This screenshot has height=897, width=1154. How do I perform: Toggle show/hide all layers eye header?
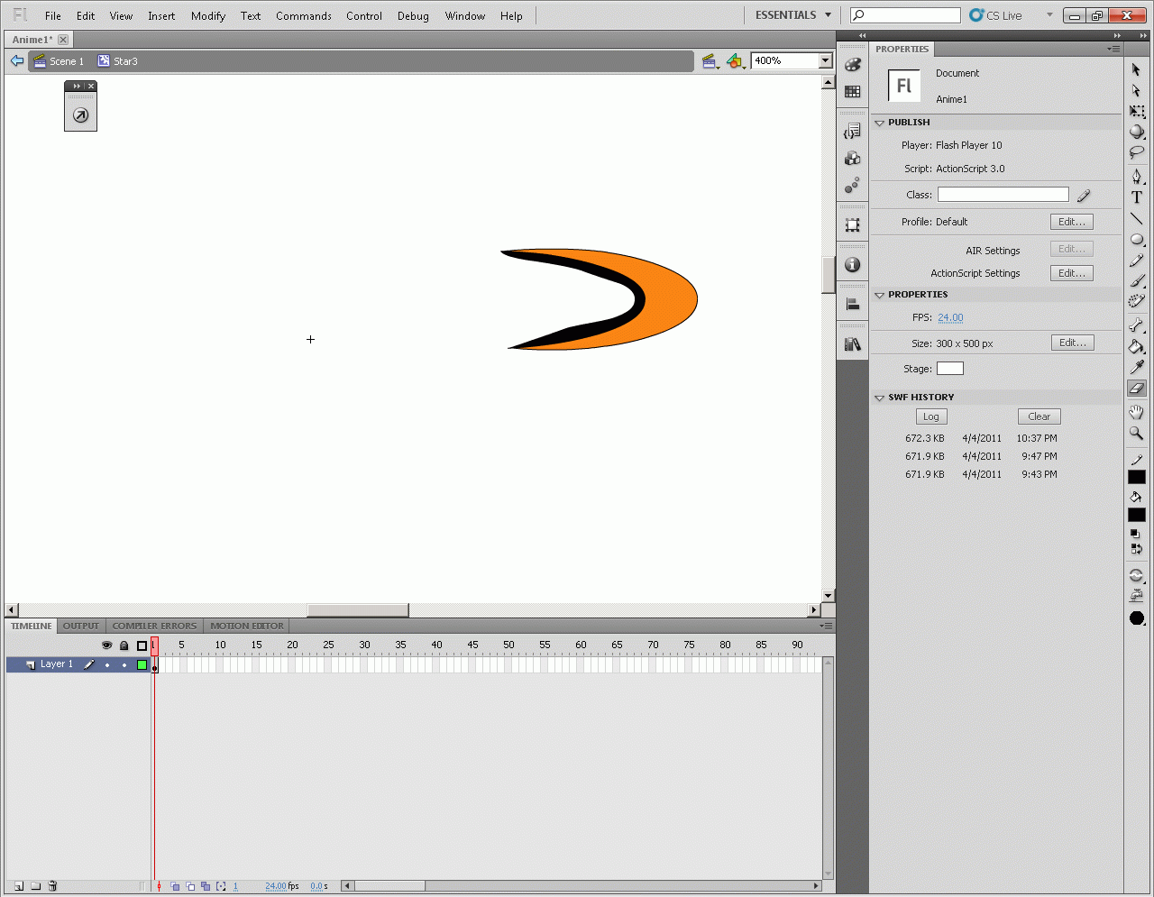coord(106,645)
